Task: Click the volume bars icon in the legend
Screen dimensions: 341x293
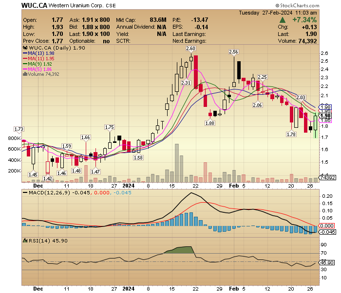Action: (25, 74)
